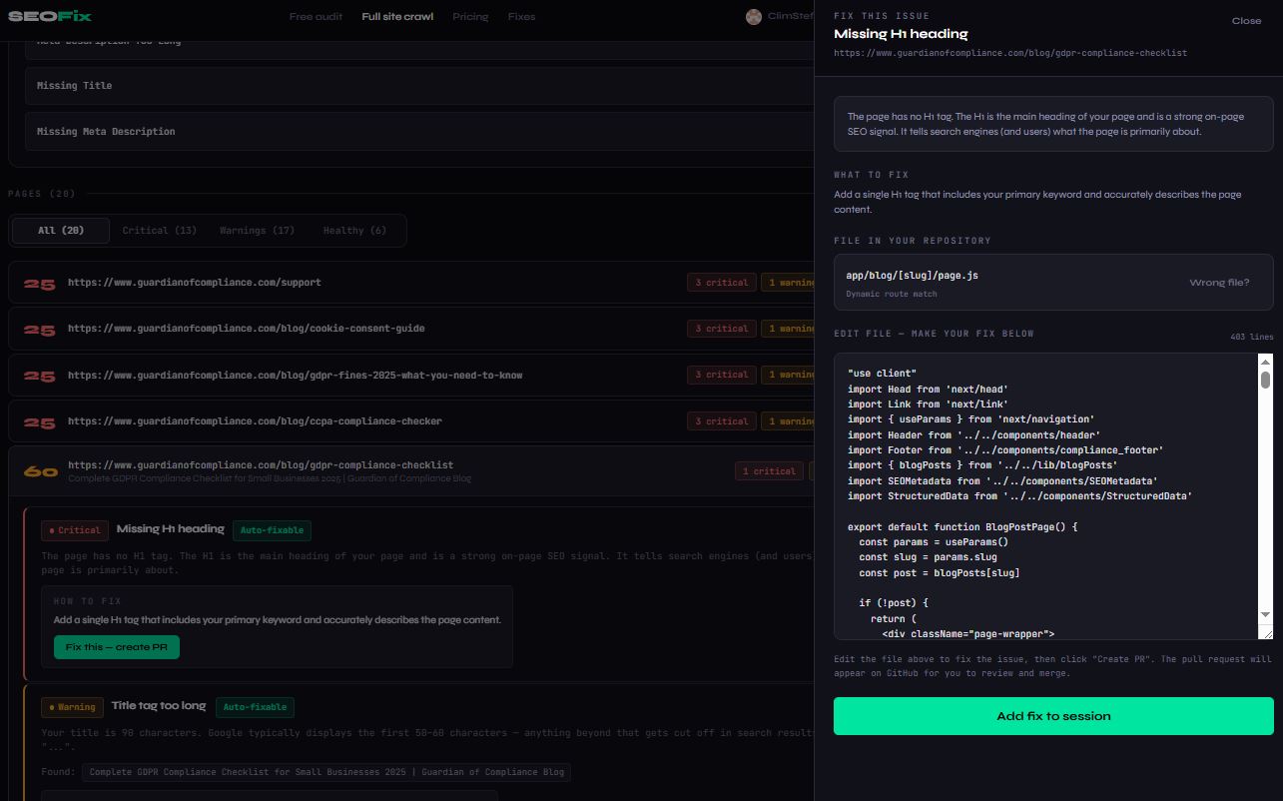Click inside the code editor text area

(1046, 496)
